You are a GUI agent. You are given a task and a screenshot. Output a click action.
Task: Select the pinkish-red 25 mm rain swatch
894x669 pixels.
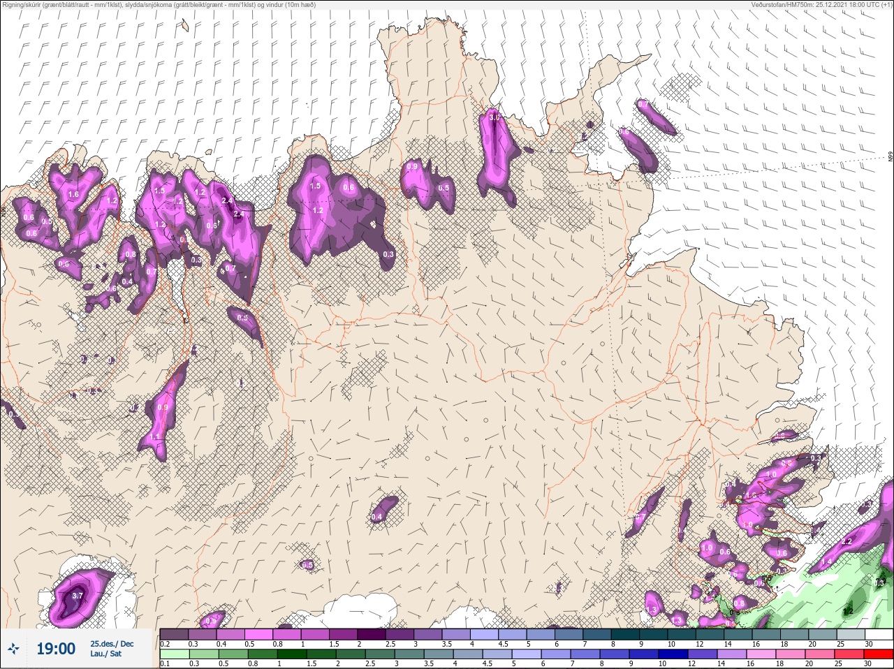pos(849,654)
